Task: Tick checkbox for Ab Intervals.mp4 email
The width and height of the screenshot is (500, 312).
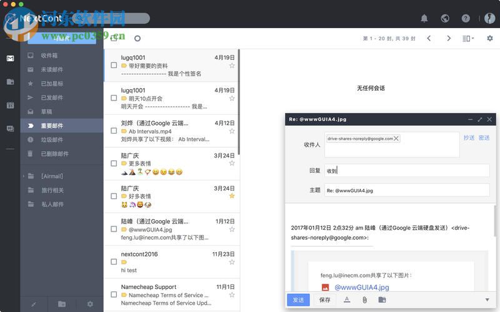Action: (x=114, y=131)
